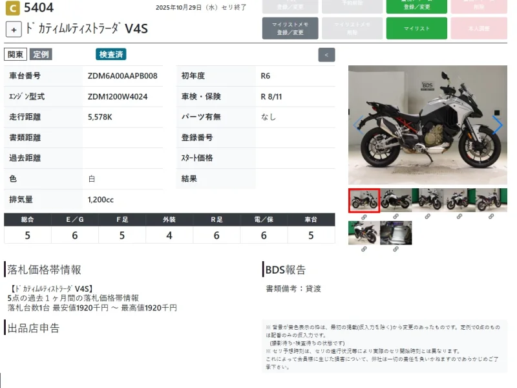The height and width of the screenshot is (388, 517).
Task: Open マイリストメモ 登録/変更 gray button
Action: [290, 28]
